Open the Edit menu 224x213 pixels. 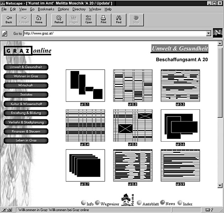pos(13,9)
